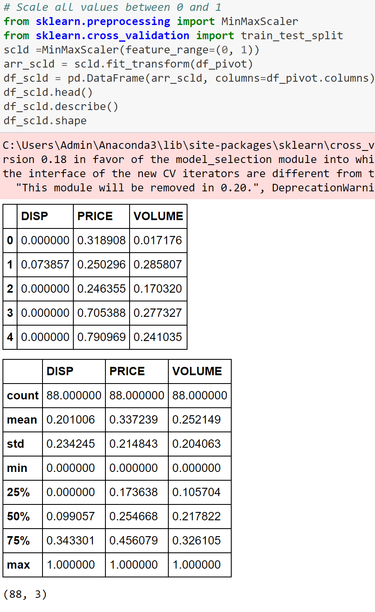Image resolution: width=375 pixels, height=612 pixels.
Task: Select the 25% PRICE value 0.173638
Action: tap(134, 492)
